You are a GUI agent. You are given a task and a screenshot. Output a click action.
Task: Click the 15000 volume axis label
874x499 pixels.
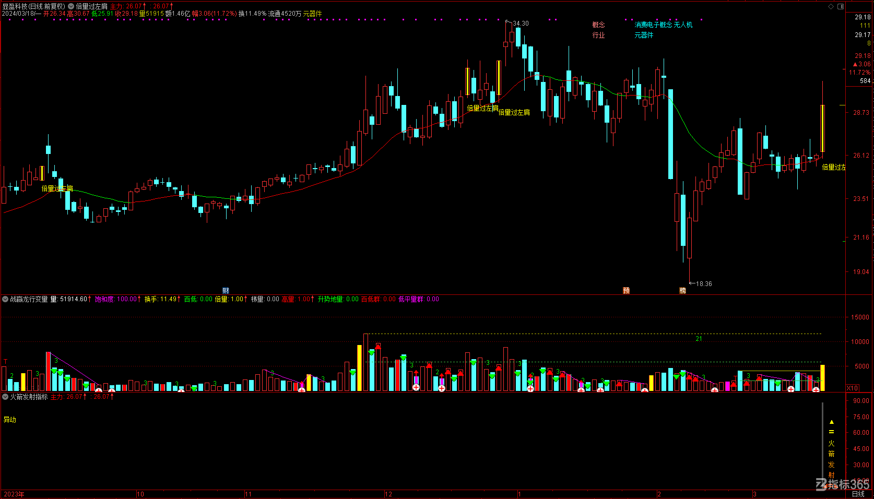pos(860,317)
